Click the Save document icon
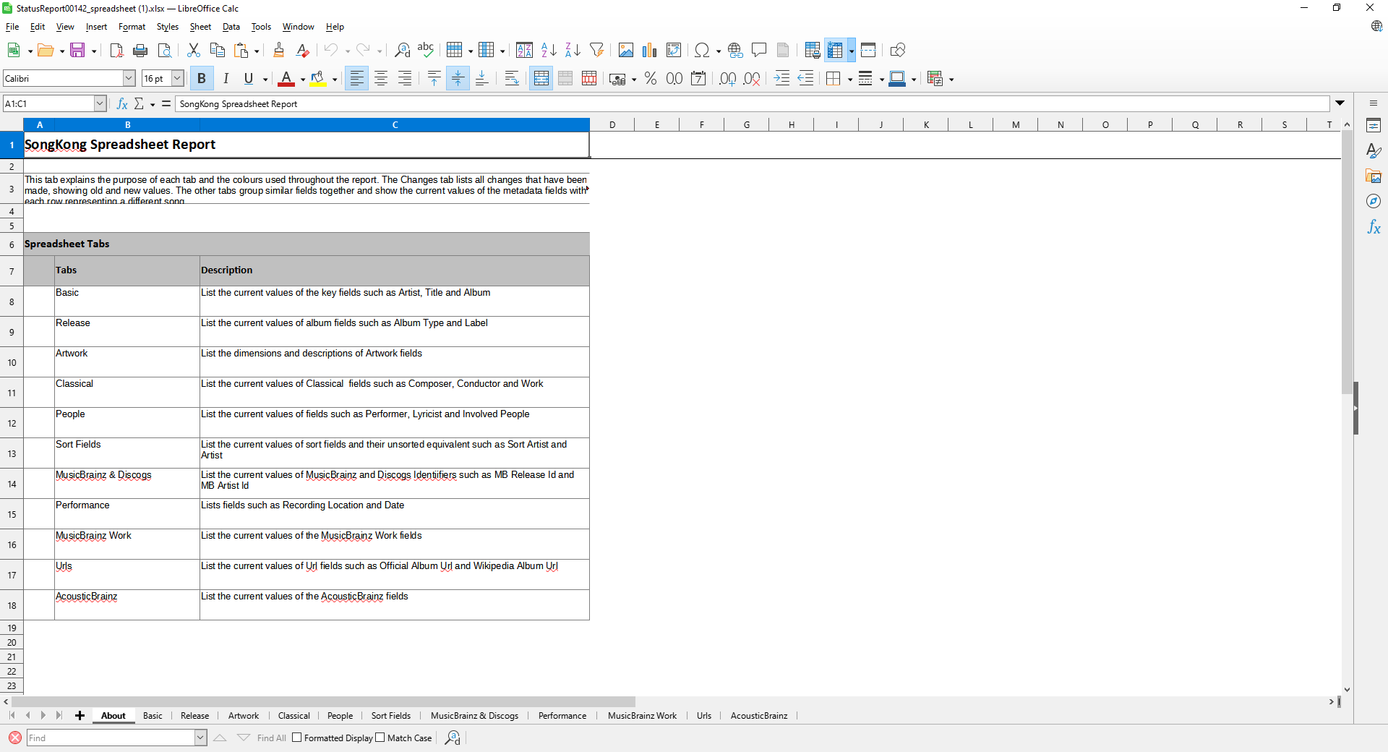The image size is (1388, 752). point(77,50)
